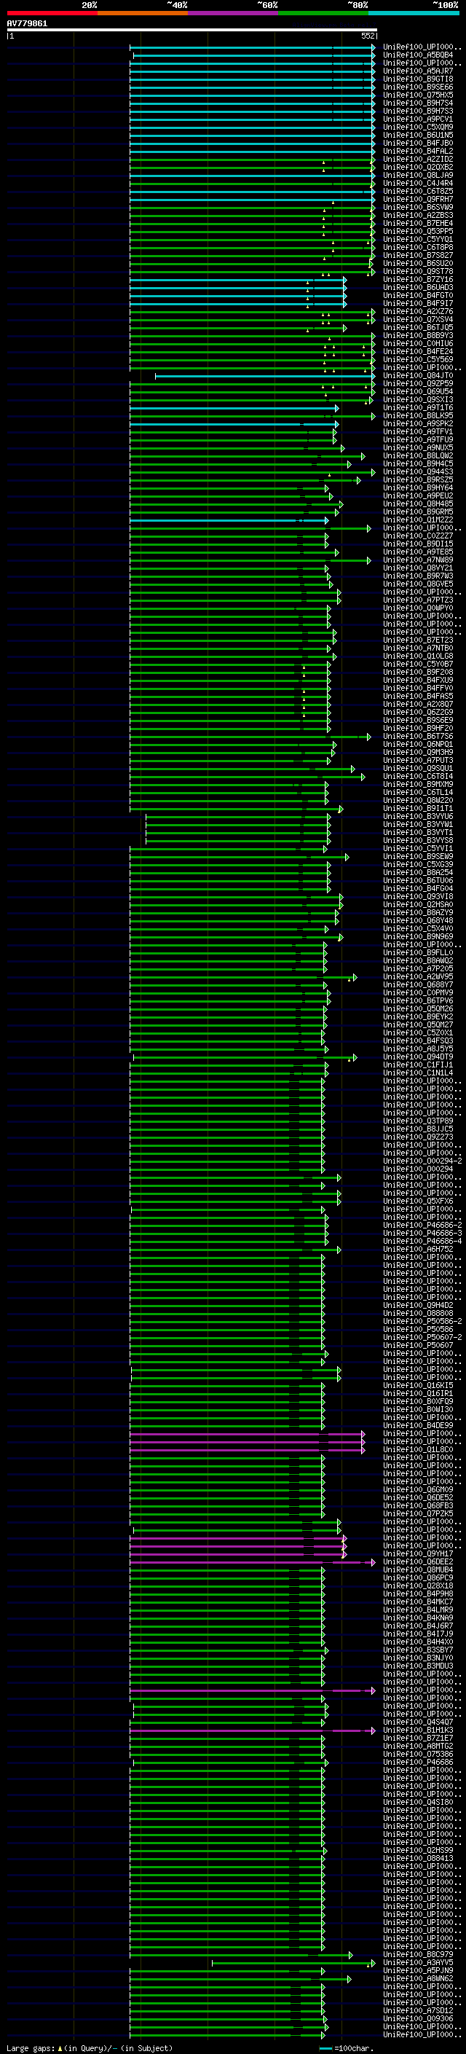Viewport: 466px width, 2054px height.
Task: Click the UniRef100_Q93VI8 hit label
Action: pos(418,897)
